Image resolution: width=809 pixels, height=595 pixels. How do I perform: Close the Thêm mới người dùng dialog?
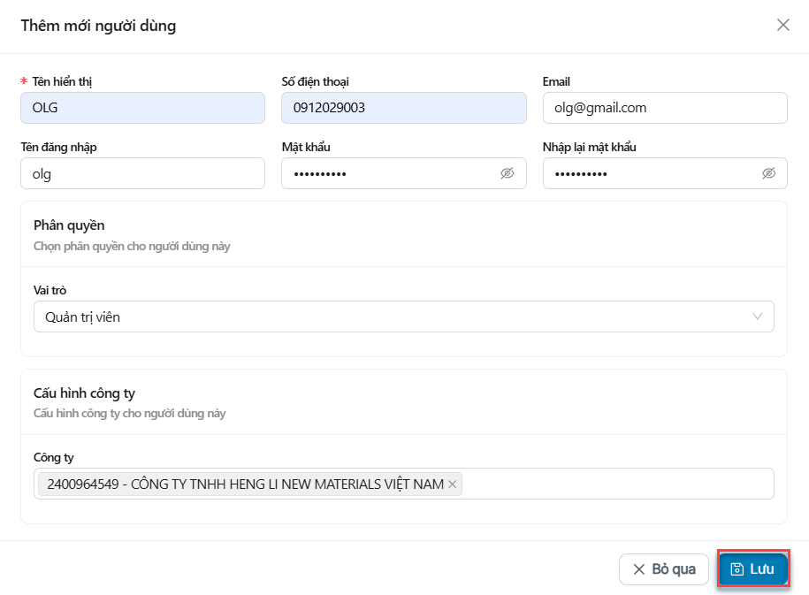782,25
